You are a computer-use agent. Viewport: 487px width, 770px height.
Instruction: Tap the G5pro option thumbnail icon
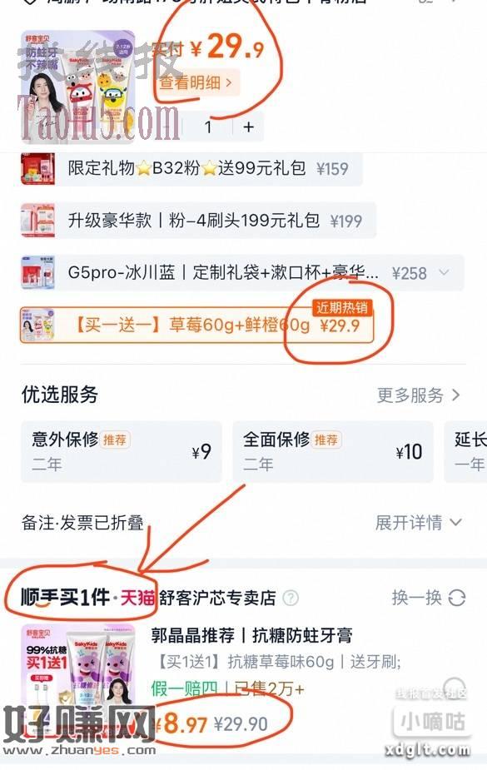click(37, 272)
